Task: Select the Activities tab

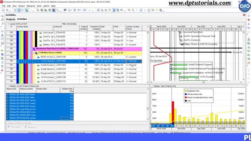Action: coord(22,19)
